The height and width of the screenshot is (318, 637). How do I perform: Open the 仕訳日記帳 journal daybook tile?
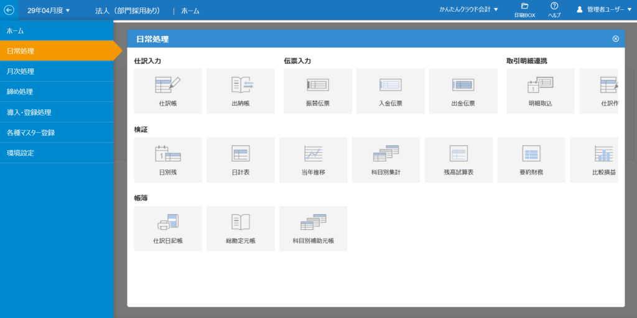pyautogui.click(x=168, y=229)
